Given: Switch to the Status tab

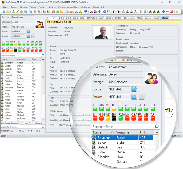Looking at the screenshot, I should [165, 18].
